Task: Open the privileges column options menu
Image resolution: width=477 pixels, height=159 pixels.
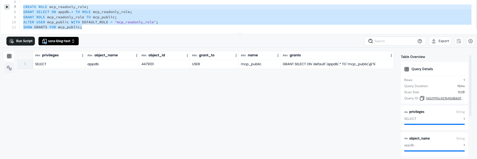Action: click(83, 55)
